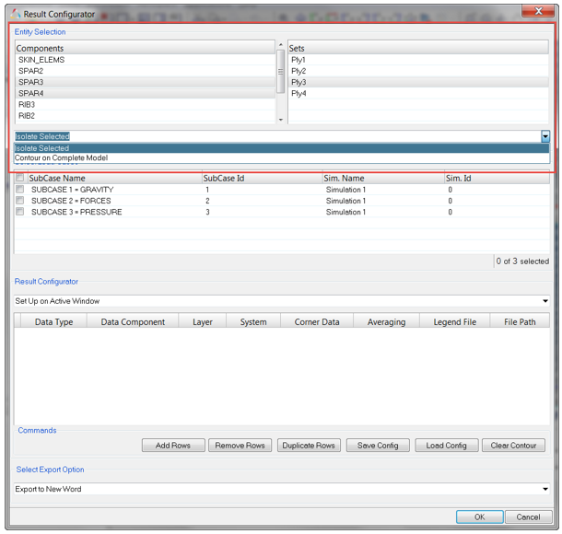Image resolution: width=562 pixels, height=534 pixels.
Task: Collapse the Isolate Selected dropdown arrow
Action: tap(545, 136)
